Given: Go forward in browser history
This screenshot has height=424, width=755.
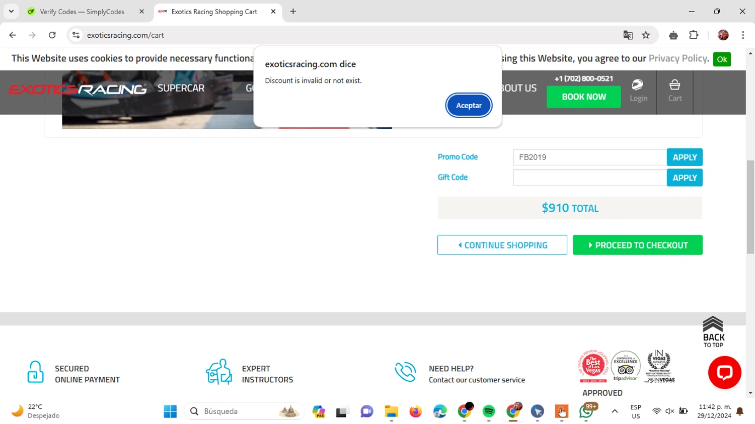Looking at the screenshot, I should tap(32, 35).
